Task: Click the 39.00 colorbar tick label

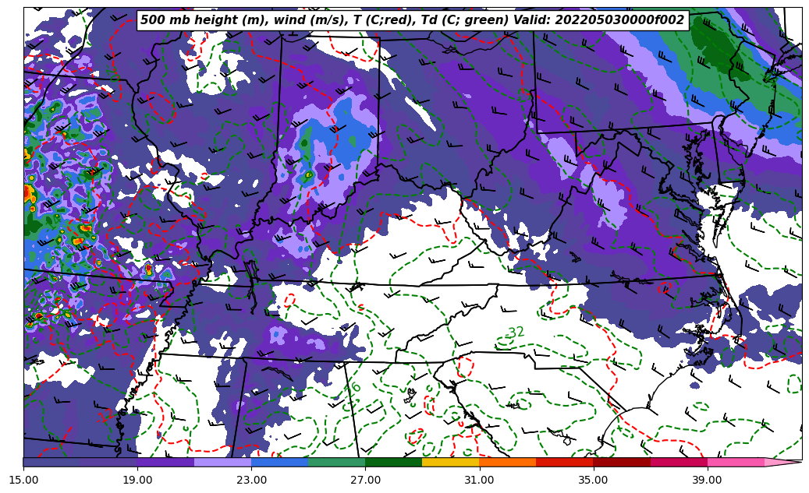Action: click(x=708, y=480)
